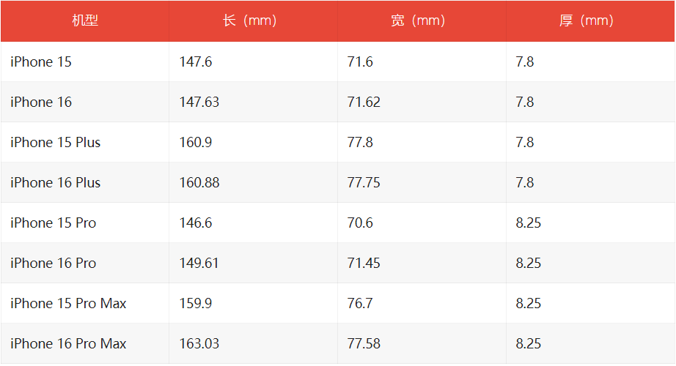Image resolution: width=676 pixels, height=366 pixels.
Task: Click the 77.75 width value
Action: click(364, 183)
